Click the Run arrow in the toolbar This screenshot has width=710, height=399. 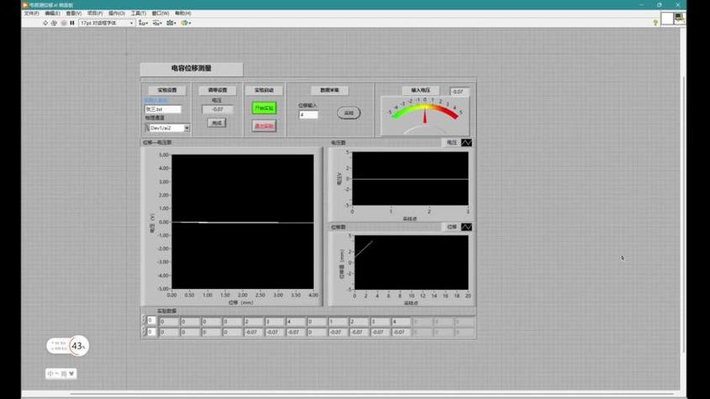pyautogui.click(x=46, y=23)
